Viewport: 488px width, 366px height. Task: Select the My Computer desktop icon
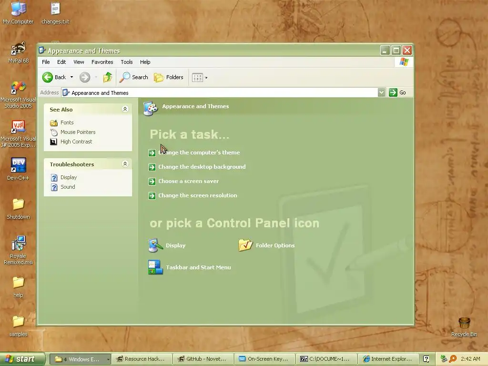pyautogui.click(x=18, y=13)
